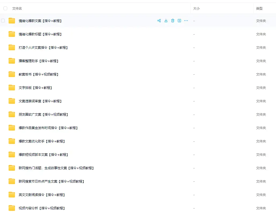
Task: Toggle the select-all checkbox in header
Action: coord(5,9)
